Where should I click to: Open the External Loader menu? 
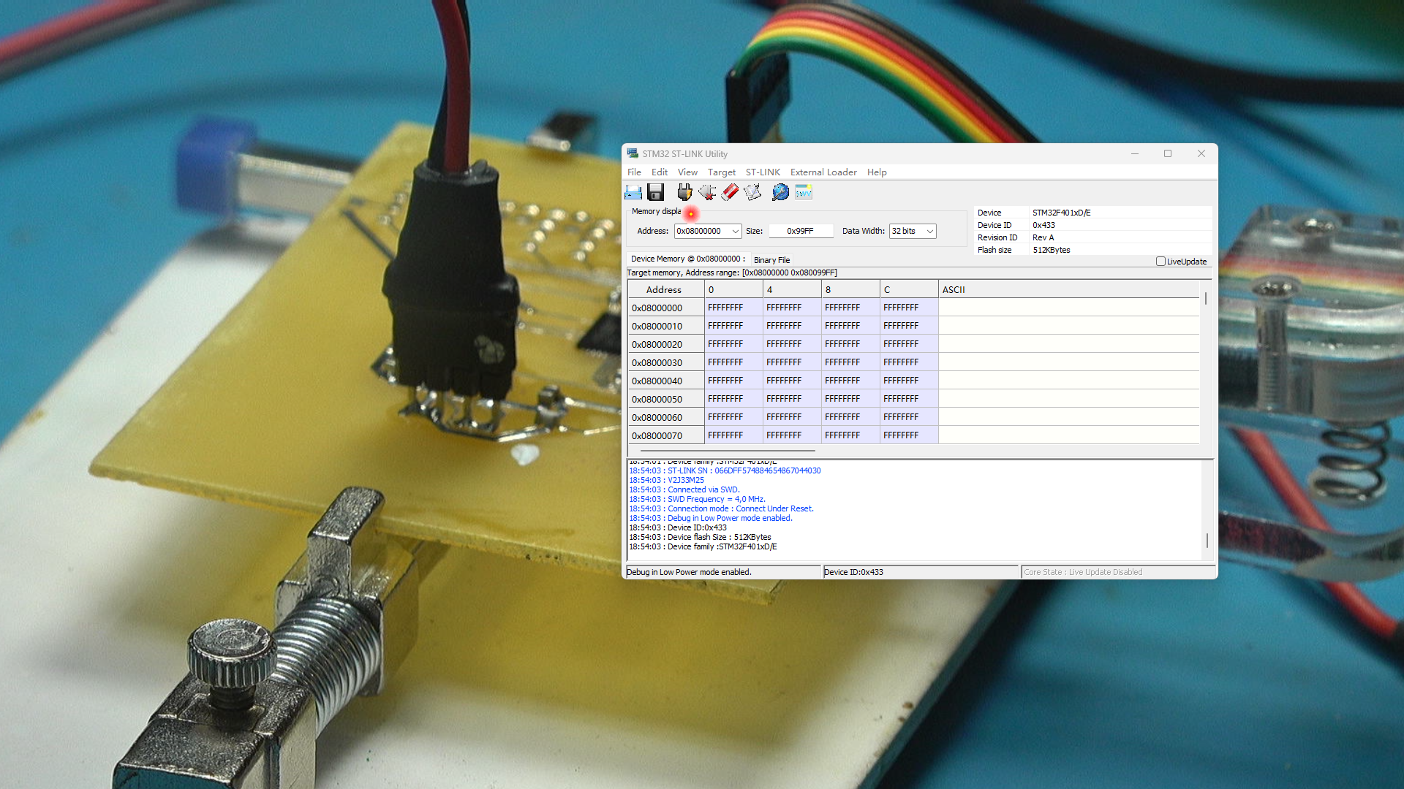(x=823, y=172)
